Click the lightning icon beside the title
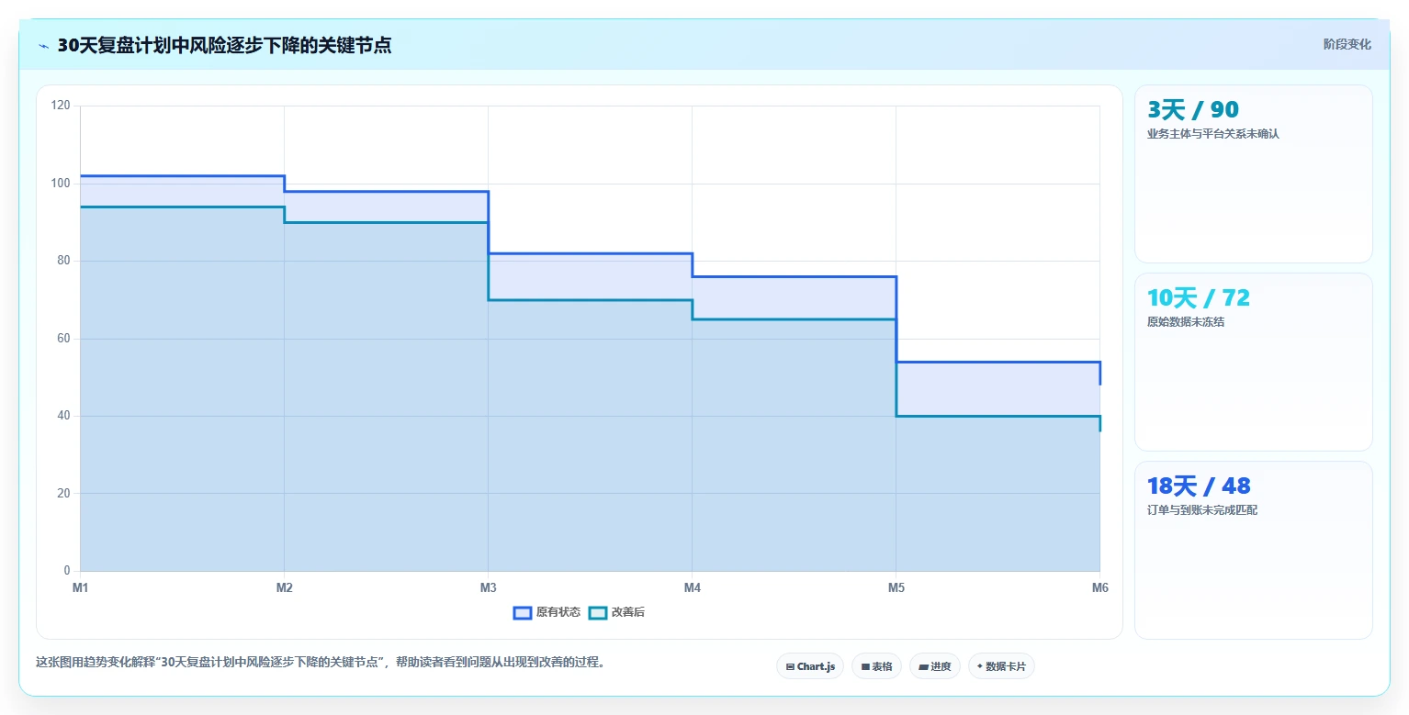Image resolution: width=1409 pixels, height=715 pixels. coord(43,46)
